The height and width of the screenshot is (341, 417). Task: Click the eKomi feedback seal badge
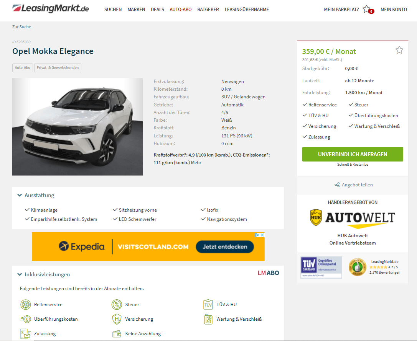pyautogui.click(x=358, y=267)
